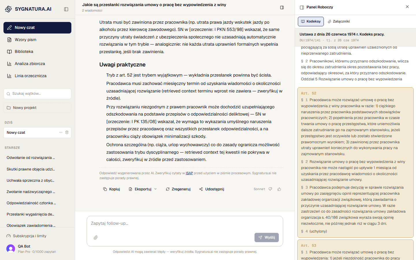Share the answer via Udostępnij
Screen dimensions: 416x260
pos(212,189)
